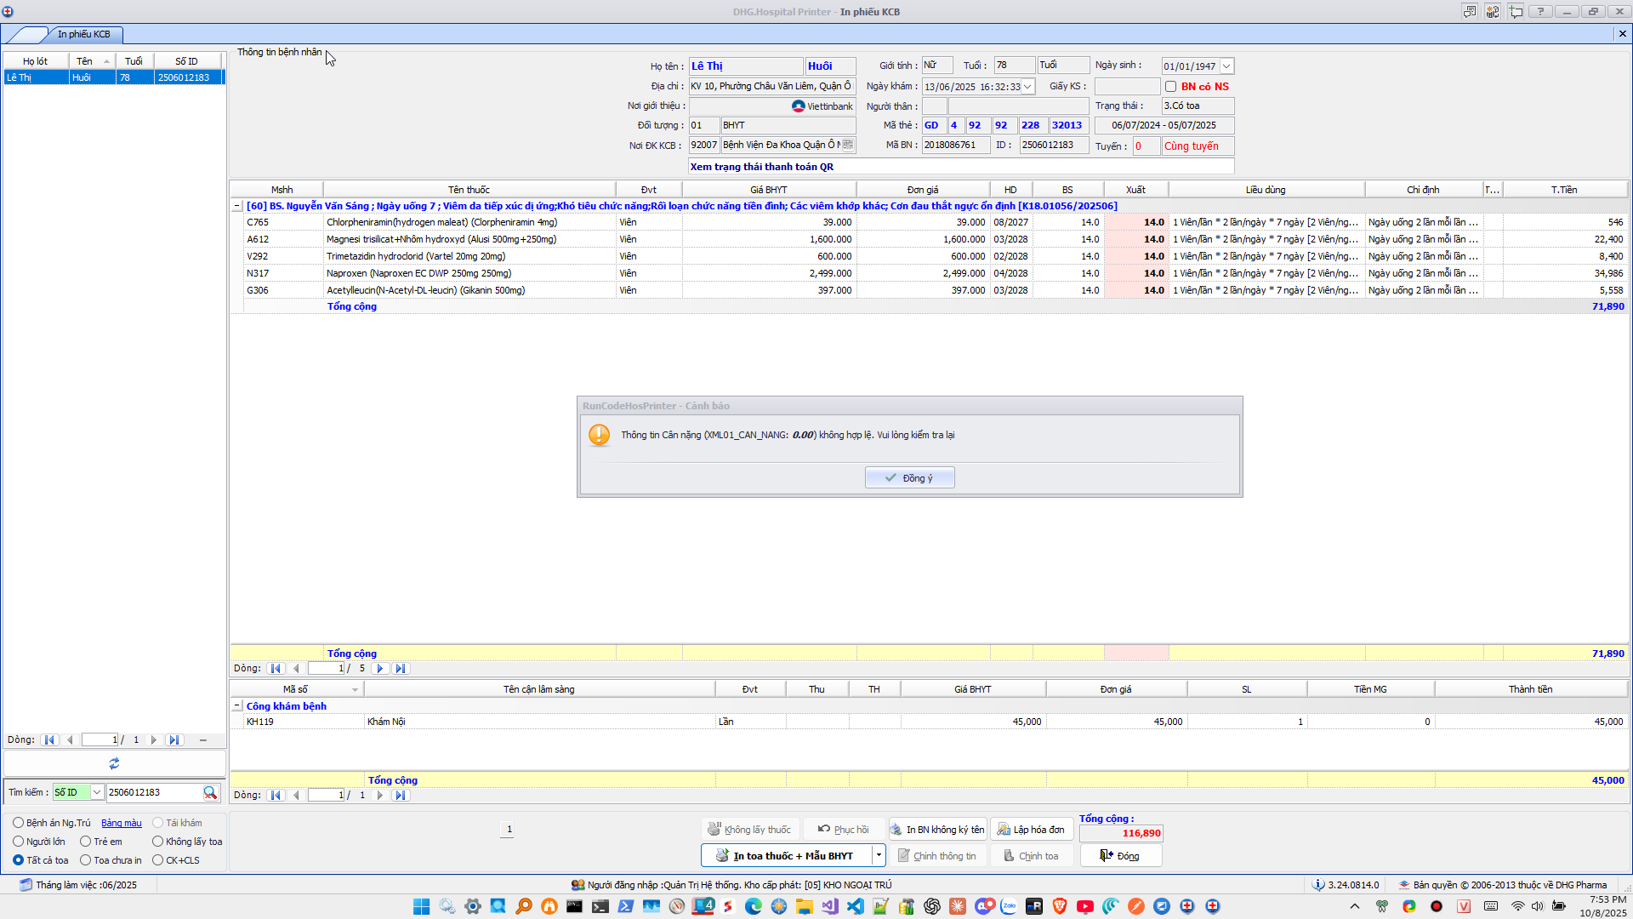Image resolution: width=1633 pixels, height=919 pixels.
Task: Open the Ngày sinh date dropdown
Action: (1226, 66)
